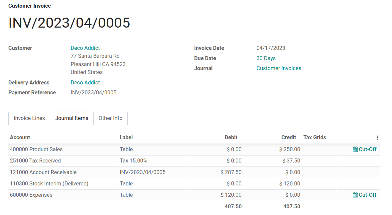Image resolution: width=392 pixels, height=215 pixels.
Task: Switch to the Other Info tab
Action: coord(110,118)
